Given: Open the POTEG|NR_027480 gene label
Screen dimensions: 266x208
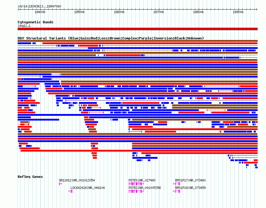Looking at the screenshot, I should point(142,180).
